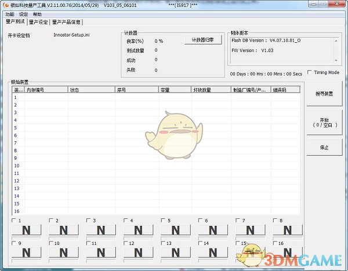Open the 帮助 menu

[37, 14]
